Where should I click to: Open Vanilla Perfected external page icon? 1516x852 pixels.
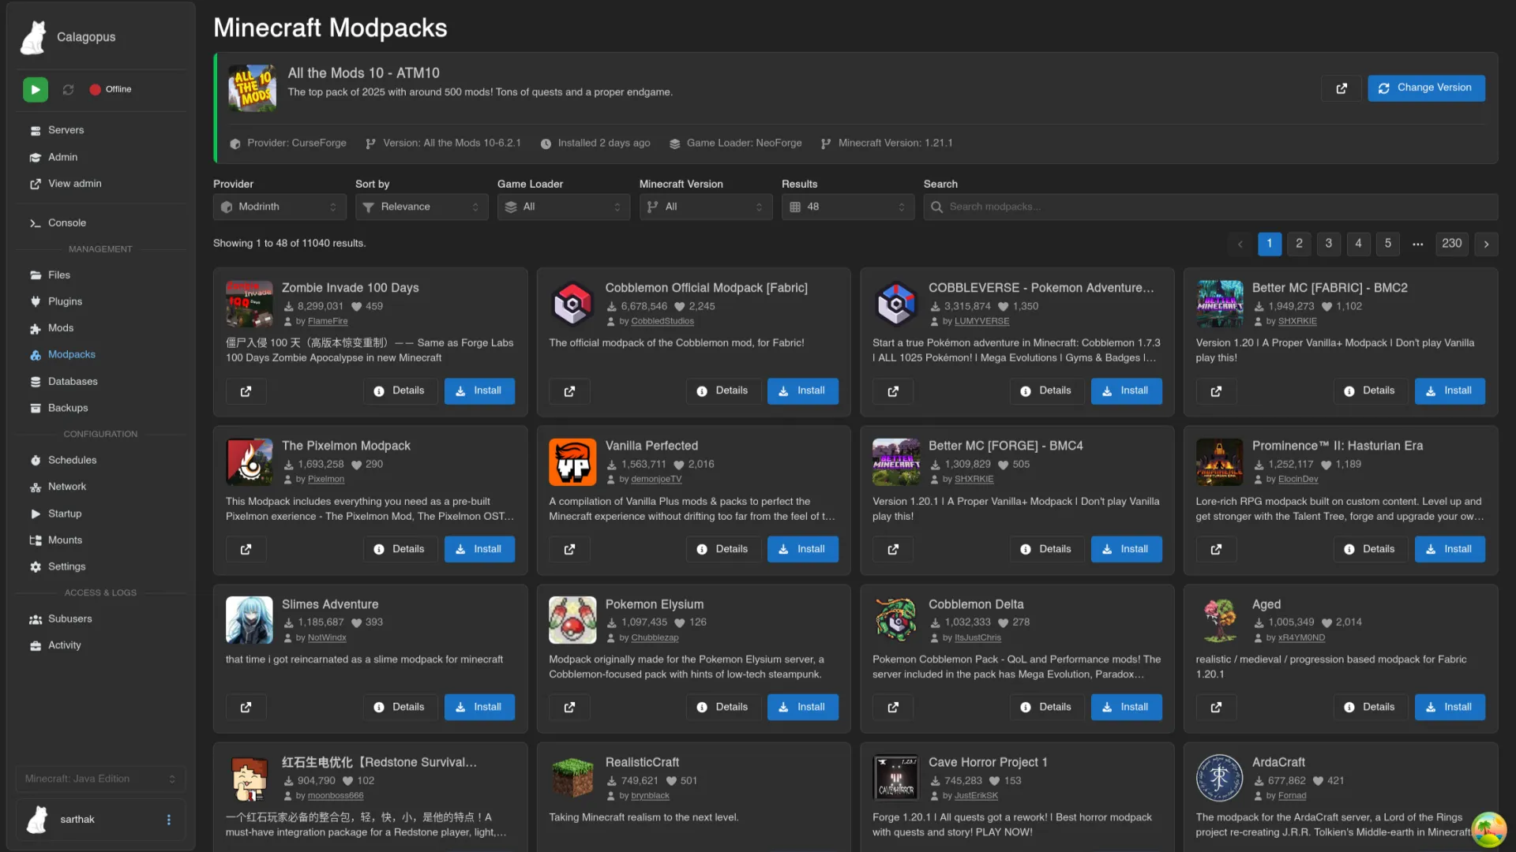click(569, 550)
